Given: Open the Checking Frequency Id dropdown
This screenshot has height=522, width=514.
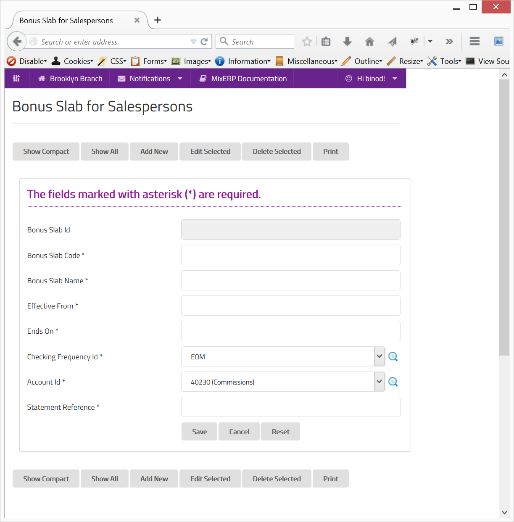Looking at the screenshot, I should coord(283,356).
